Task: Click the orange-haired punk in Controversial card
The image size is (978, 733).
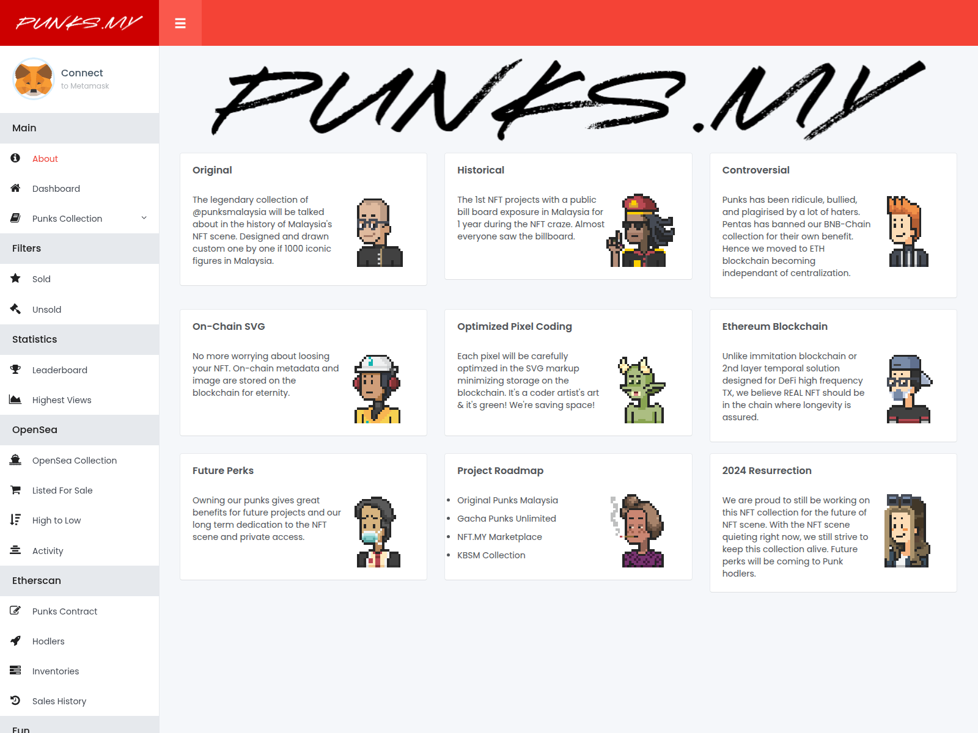Action: 908,232
